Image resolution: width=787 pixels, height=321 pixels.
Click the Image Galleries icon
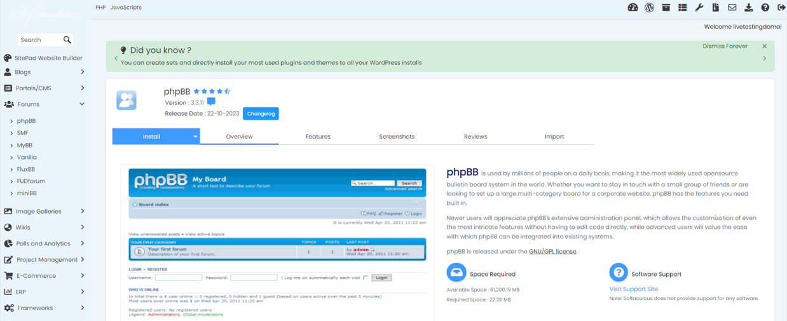[8, 211]
